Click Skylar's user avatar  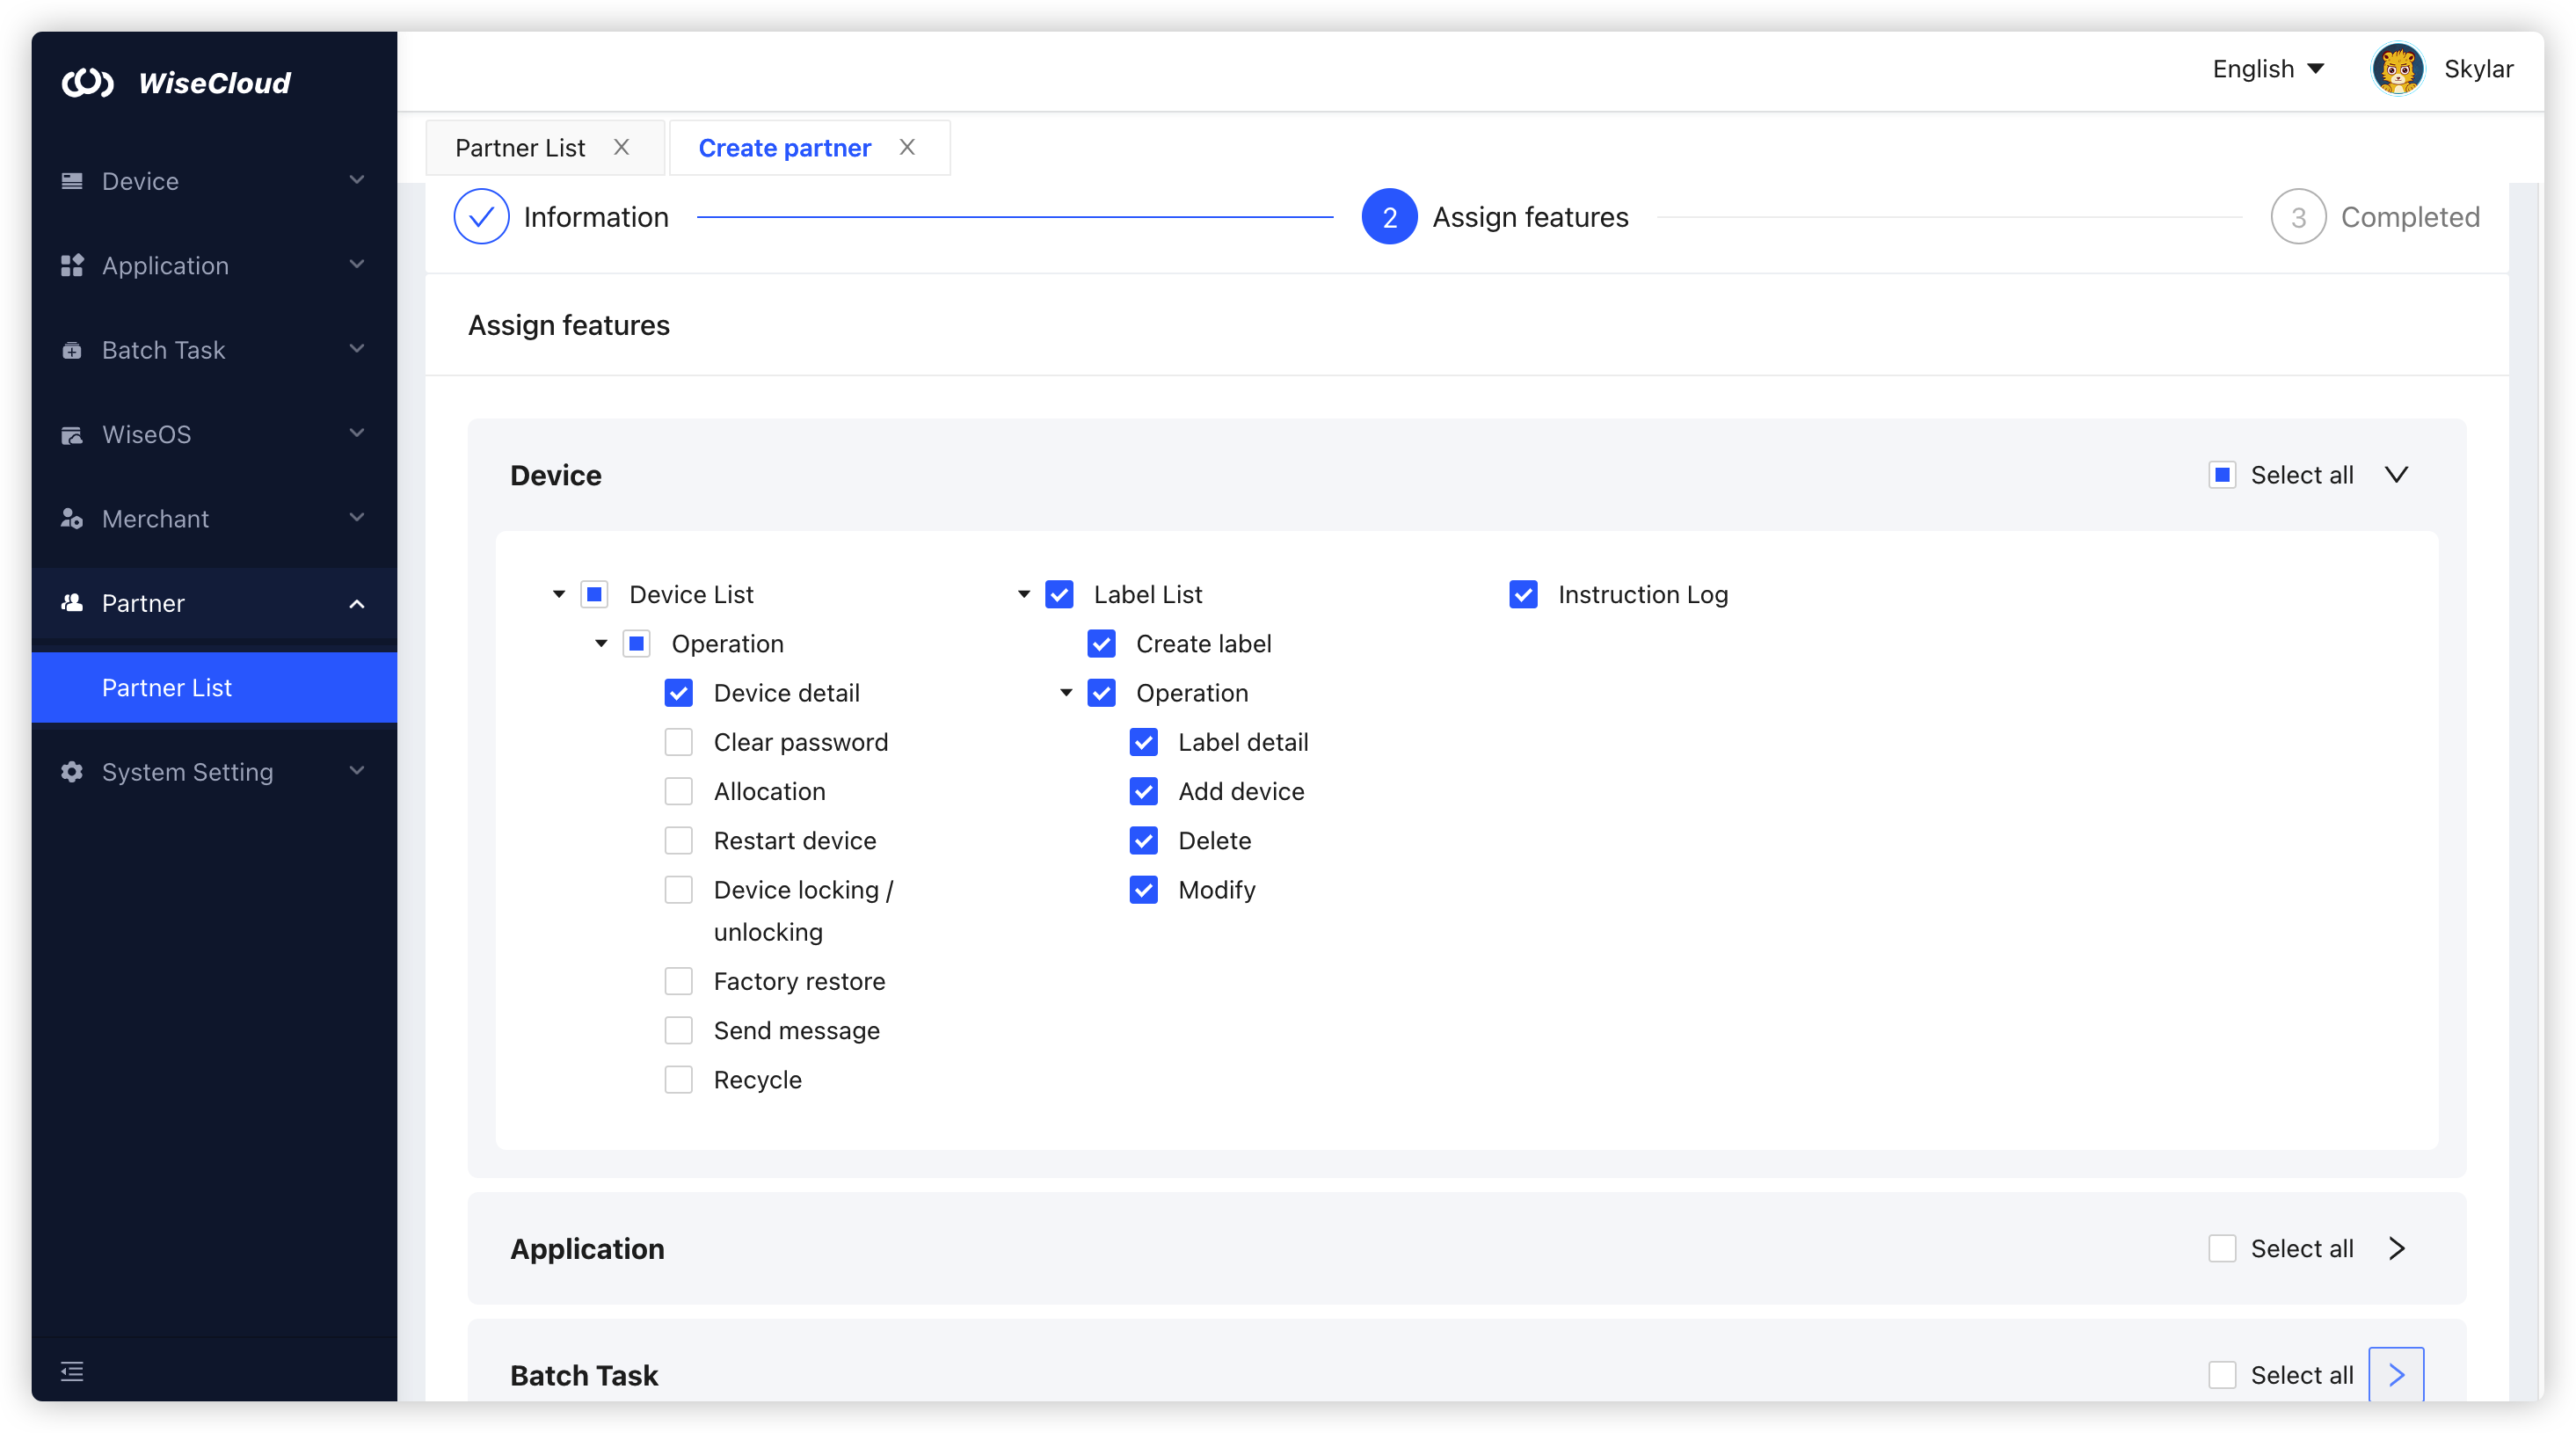tap(2397, 69)
